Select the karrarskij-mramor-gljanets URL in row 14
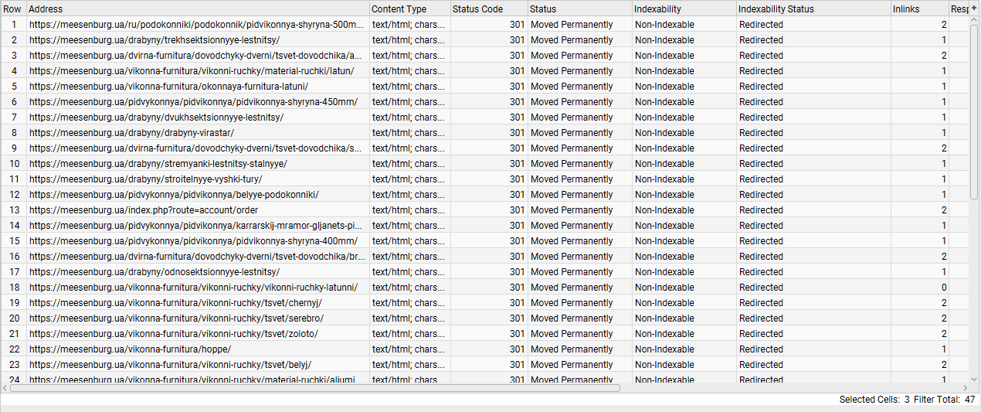Image resolution: width=981 pixels, height=412 pixels. tap(196, 226)
